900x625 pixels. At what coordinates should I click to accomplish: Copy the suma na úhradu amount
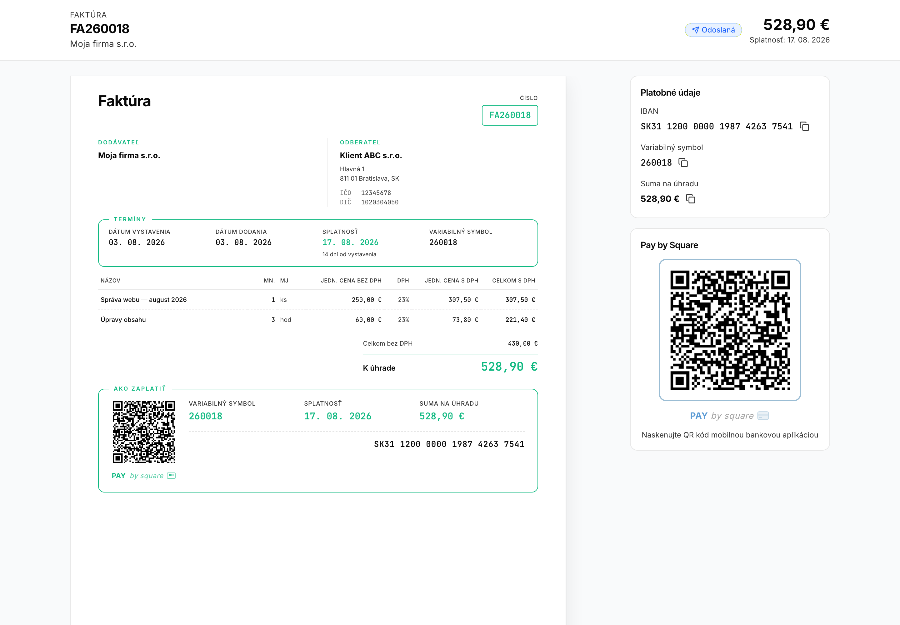[x=691, y=199]
